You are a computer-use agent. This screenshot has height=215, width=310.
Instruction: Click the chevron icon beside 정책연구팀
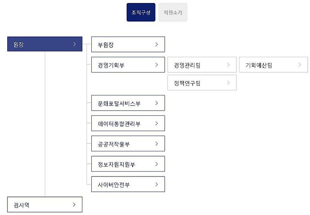228,82
